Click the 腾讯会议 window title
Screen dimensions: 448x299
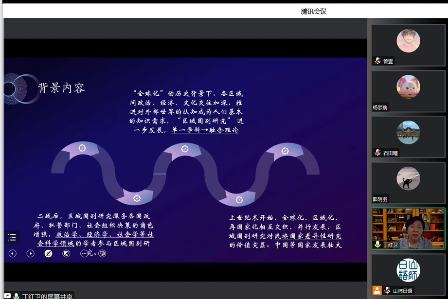[x=313, y=11]
